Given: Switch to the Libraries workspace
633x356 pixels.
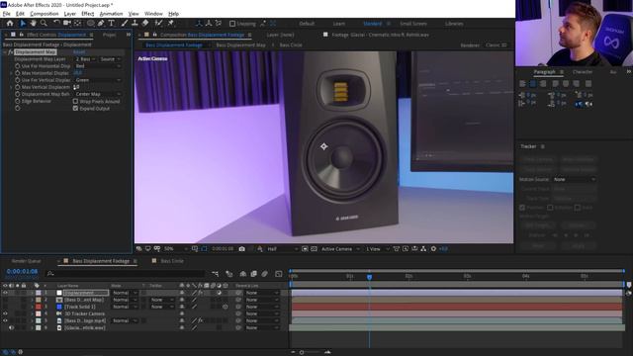Looking at the screenshot, I should pyautogui.click(x=454, y=24).
